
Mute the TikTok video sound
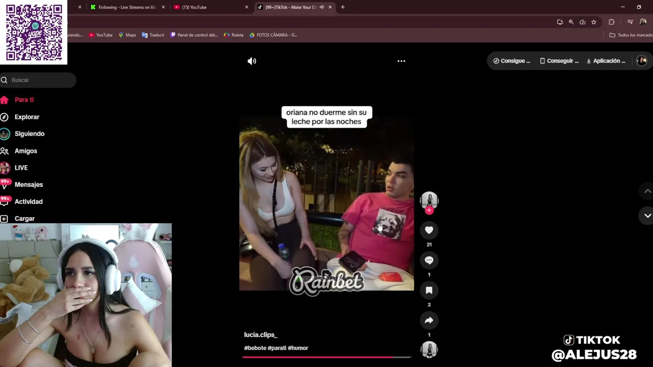coord(252,61)
